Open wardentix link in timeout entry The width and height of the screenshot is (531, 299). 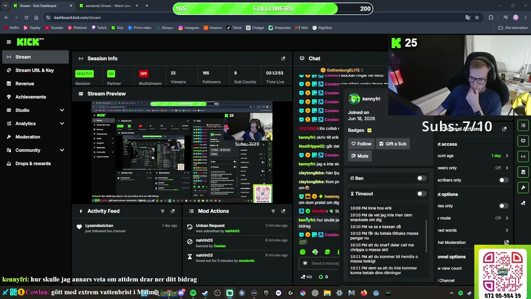246,261
